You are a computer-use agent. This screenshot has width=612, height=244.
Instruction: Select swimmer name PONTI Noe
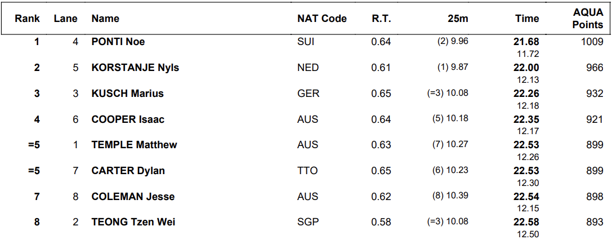(118, 42)
